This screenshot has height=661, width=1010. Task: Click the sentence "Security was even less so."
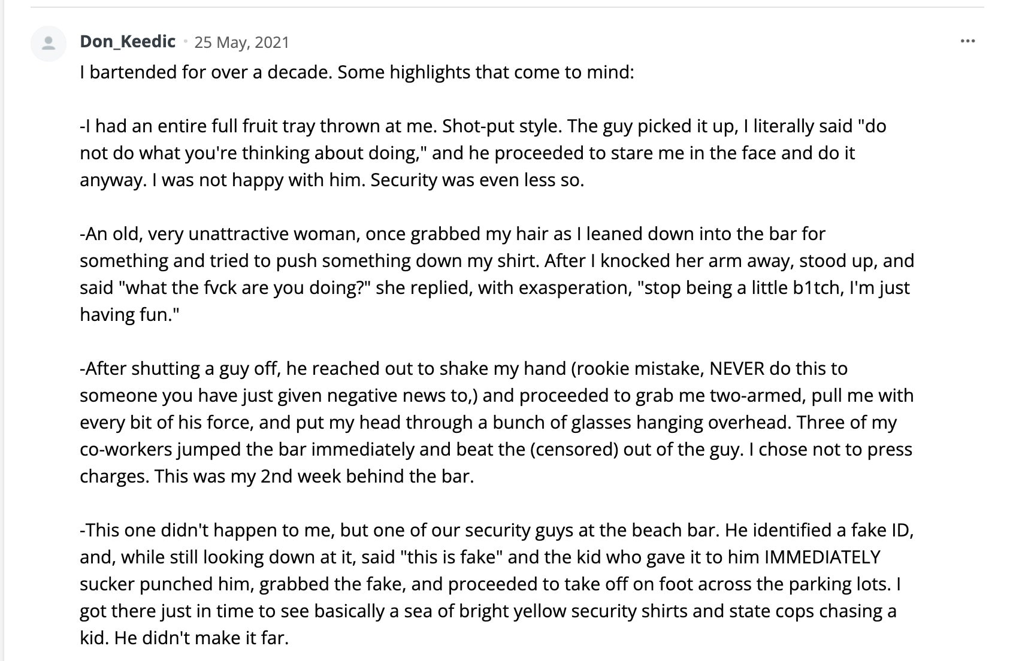pos(477,180)
